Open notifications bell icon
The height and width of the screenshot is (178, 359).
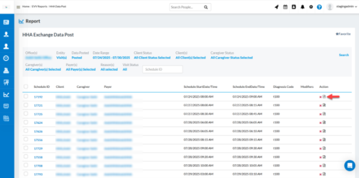tap(303, 7)
